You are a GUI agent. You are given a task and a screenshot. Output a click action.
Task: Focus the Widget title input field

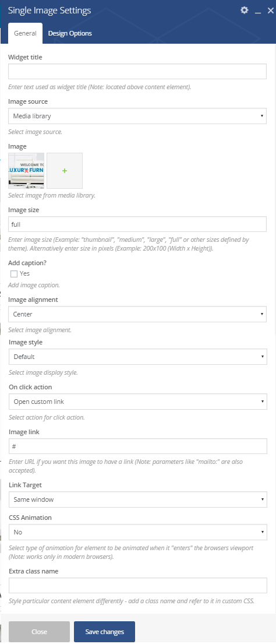coord(137,71)
